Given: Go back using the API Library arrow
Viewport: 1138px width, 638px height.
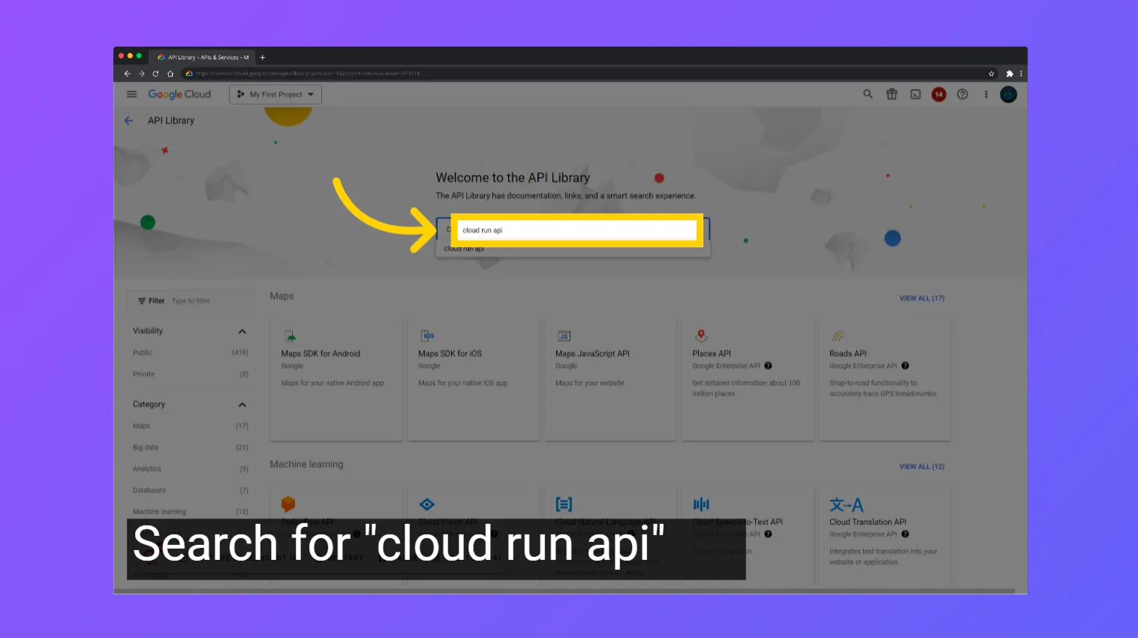Looking at the screenshot, I should (x=129, y=121).
